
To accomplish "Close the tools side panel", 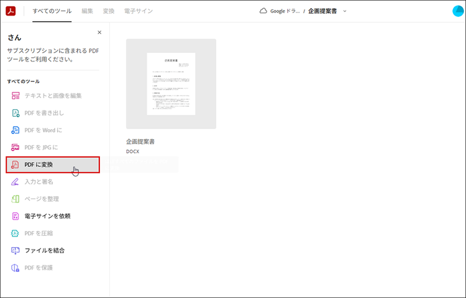I will 99,32.
